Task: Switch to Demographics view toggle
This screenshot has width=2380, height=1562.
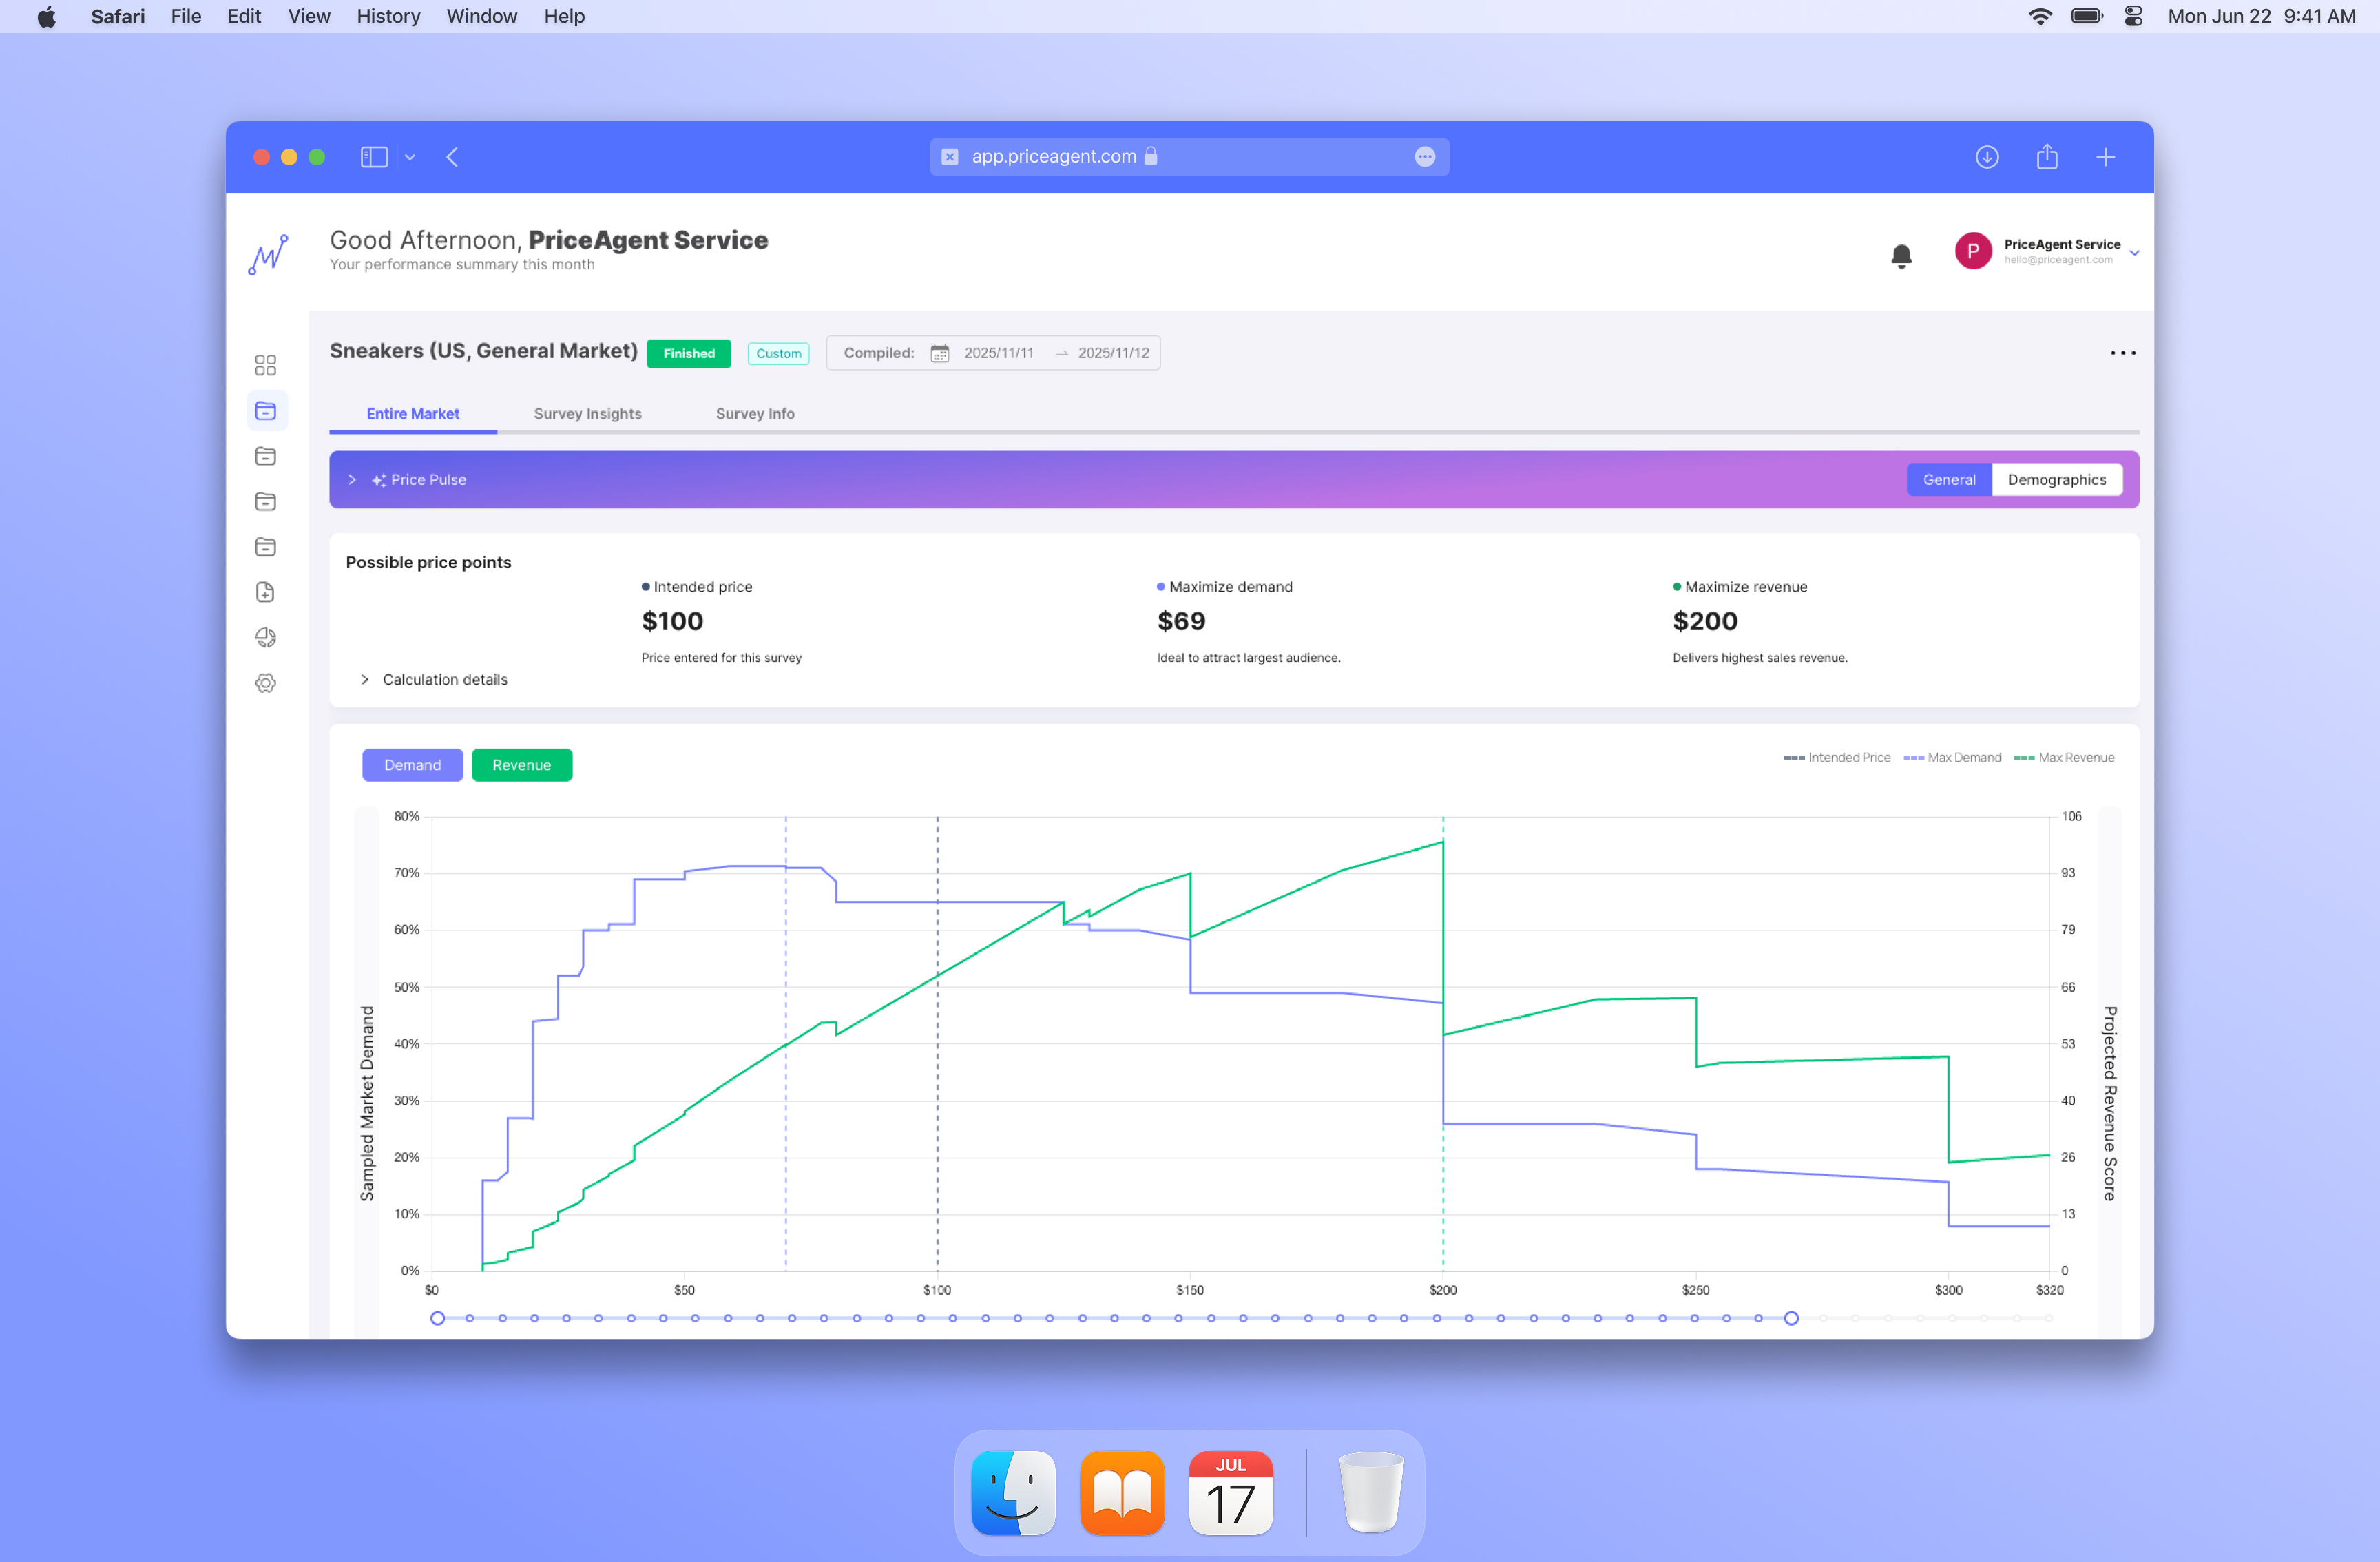Action: click(x=2056, y=480)
